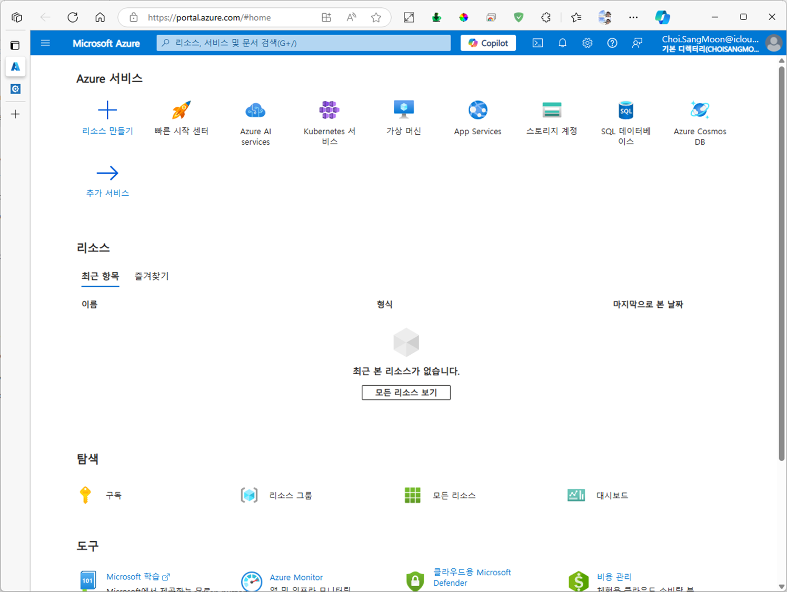Open Microsoft Defender for Cloud shield
The height and width of the screenshot is (592, 787).
tap(415, 580)
